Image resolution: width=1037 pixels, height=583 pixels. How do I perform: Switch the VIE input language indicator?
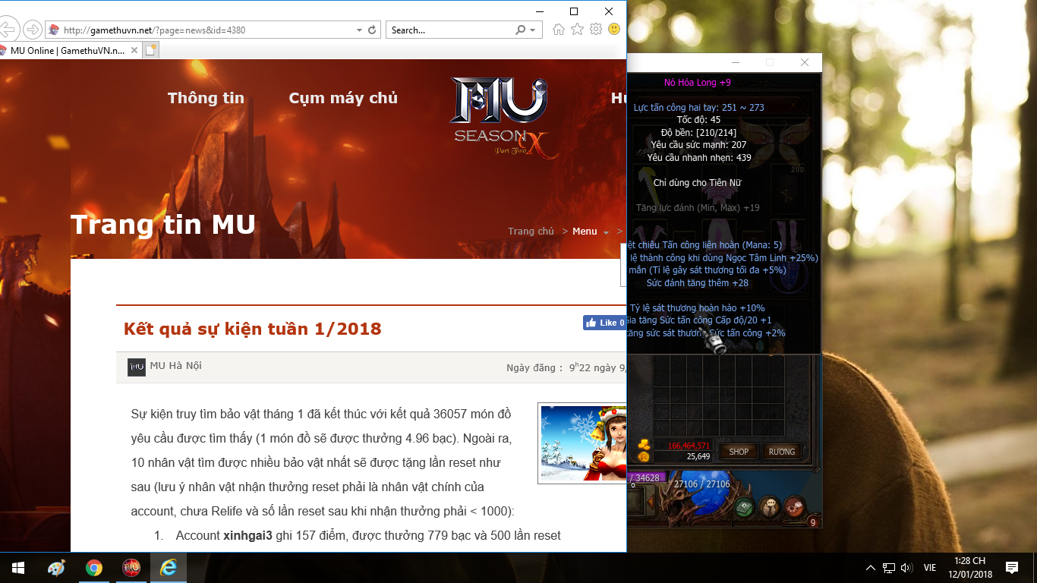(x=929, y=568)
